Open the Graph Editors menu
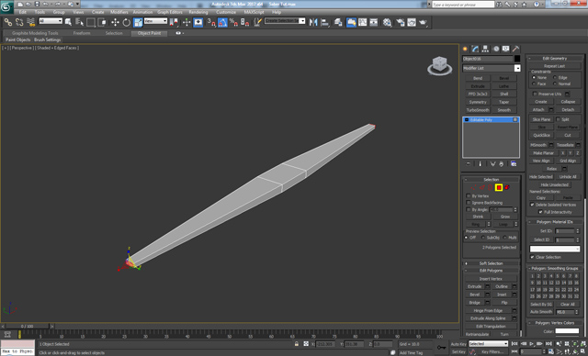 [169, 12]
